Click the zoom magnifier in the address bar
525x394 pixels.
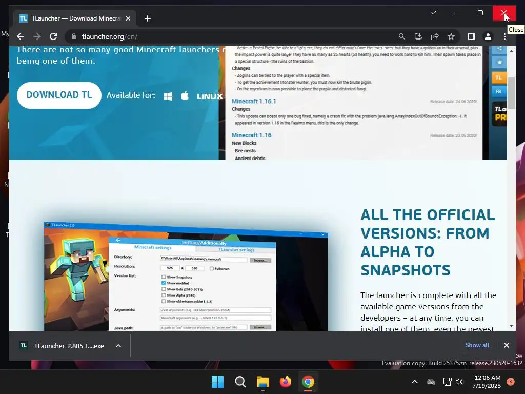point(401,36)
